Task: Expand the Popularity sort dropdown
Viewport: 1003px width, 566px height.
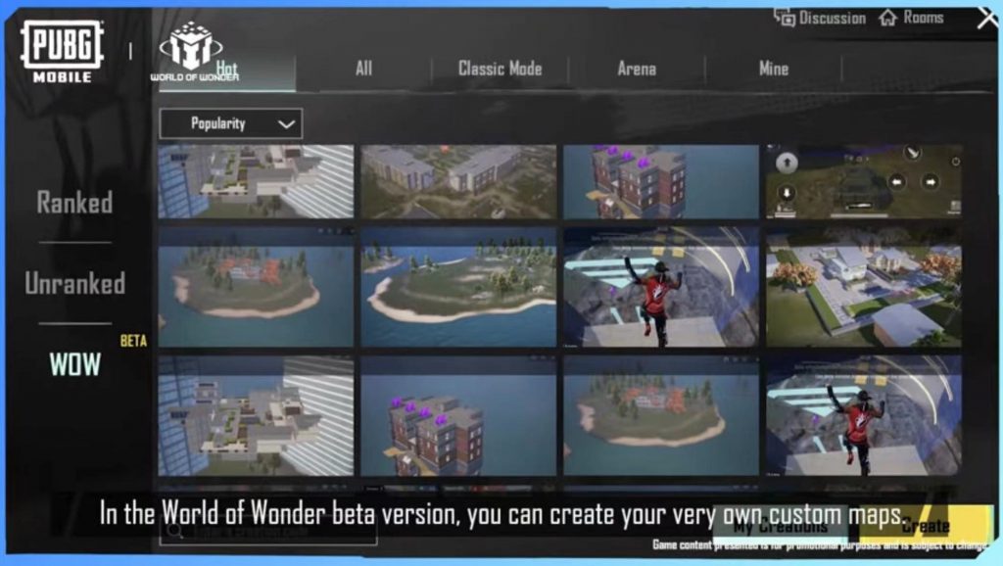Action: 231,123
